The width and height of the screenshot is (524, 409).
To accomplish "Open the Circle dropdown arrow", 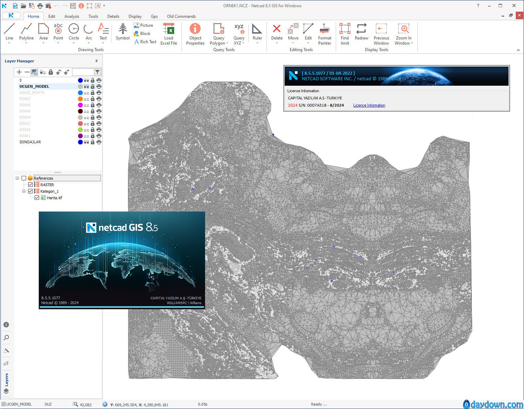I will pyautogui.click(x=74, y=43).
